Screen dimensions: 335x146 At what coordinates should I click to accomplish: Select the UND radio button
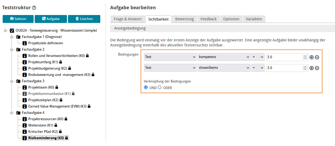146,87
